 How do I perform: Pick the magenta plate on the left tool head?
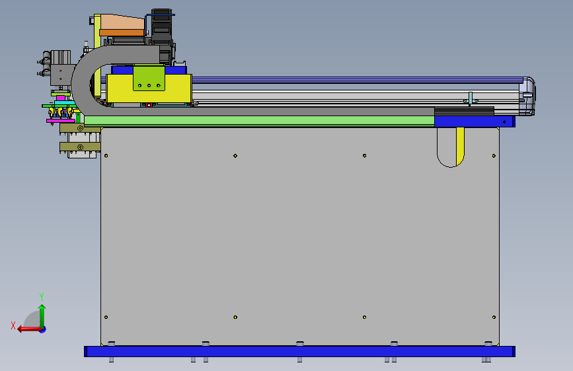point(61,121)
